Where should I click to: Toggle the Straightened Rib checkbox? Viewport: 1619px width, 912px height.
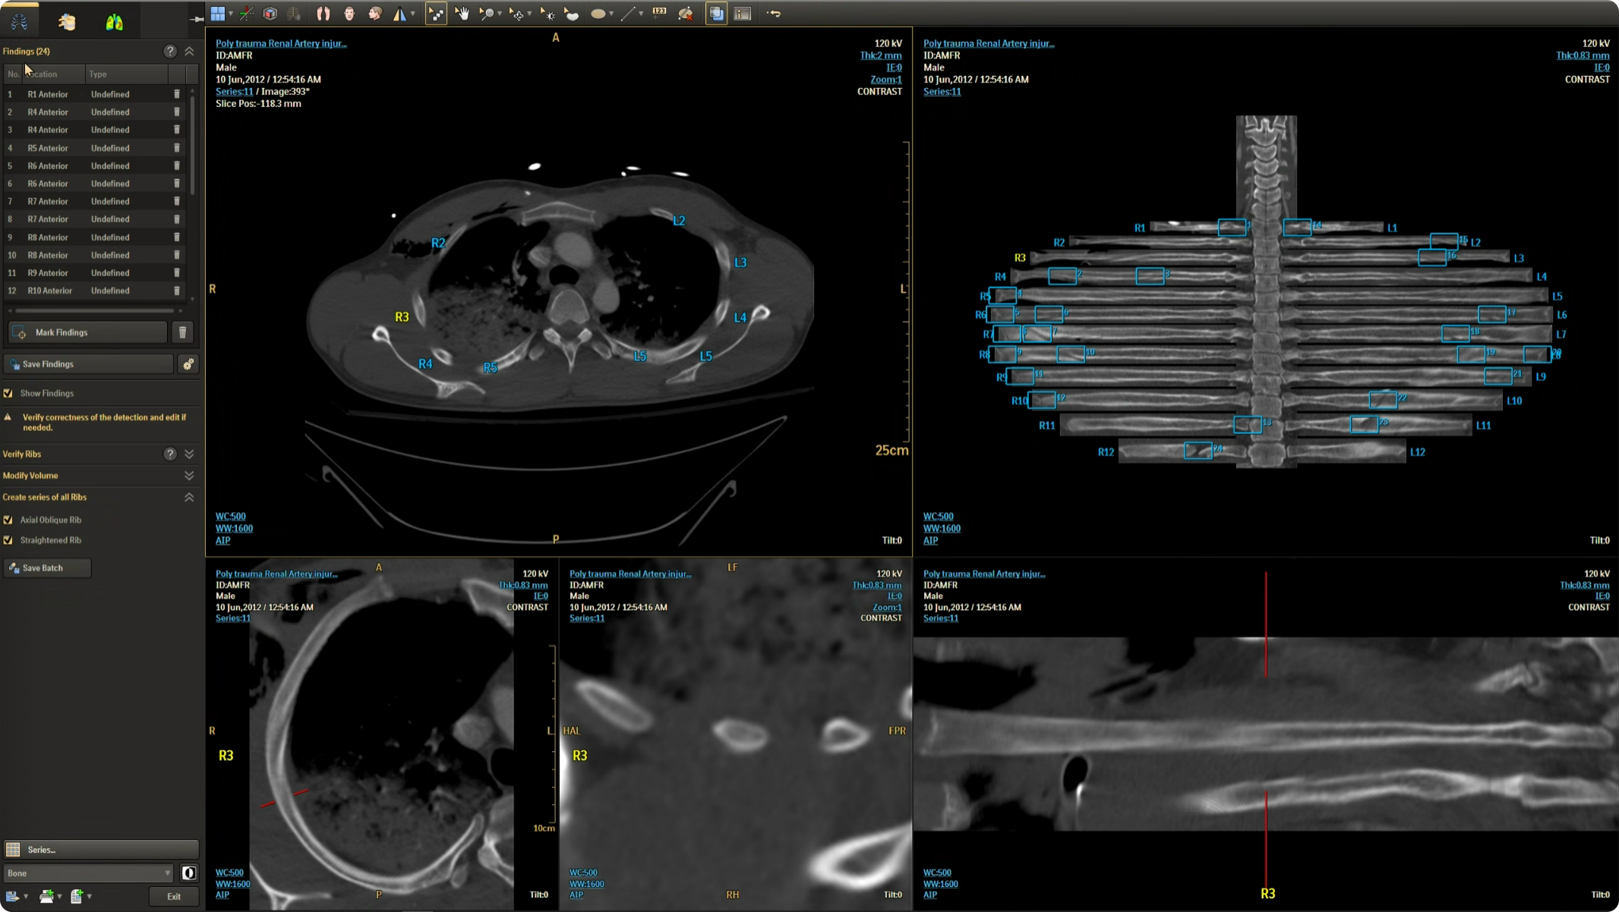coord(8,540)
